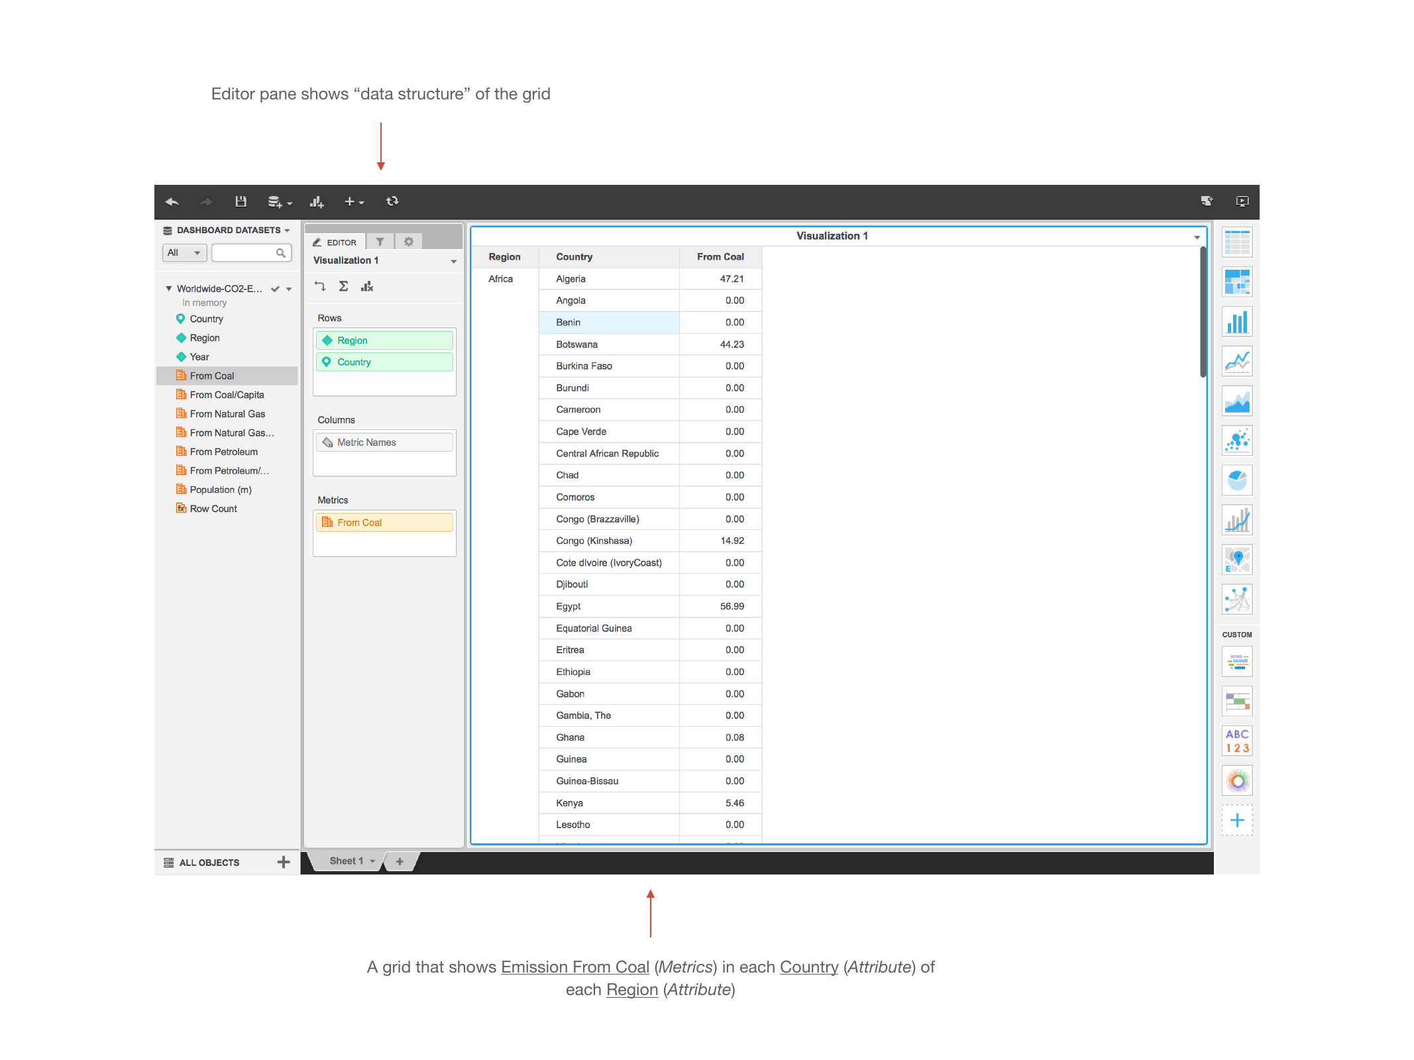Viewport: 1414px width, 1060px height.
Task: Click the editor's chart-with-x icon
Action: [367, 286]
